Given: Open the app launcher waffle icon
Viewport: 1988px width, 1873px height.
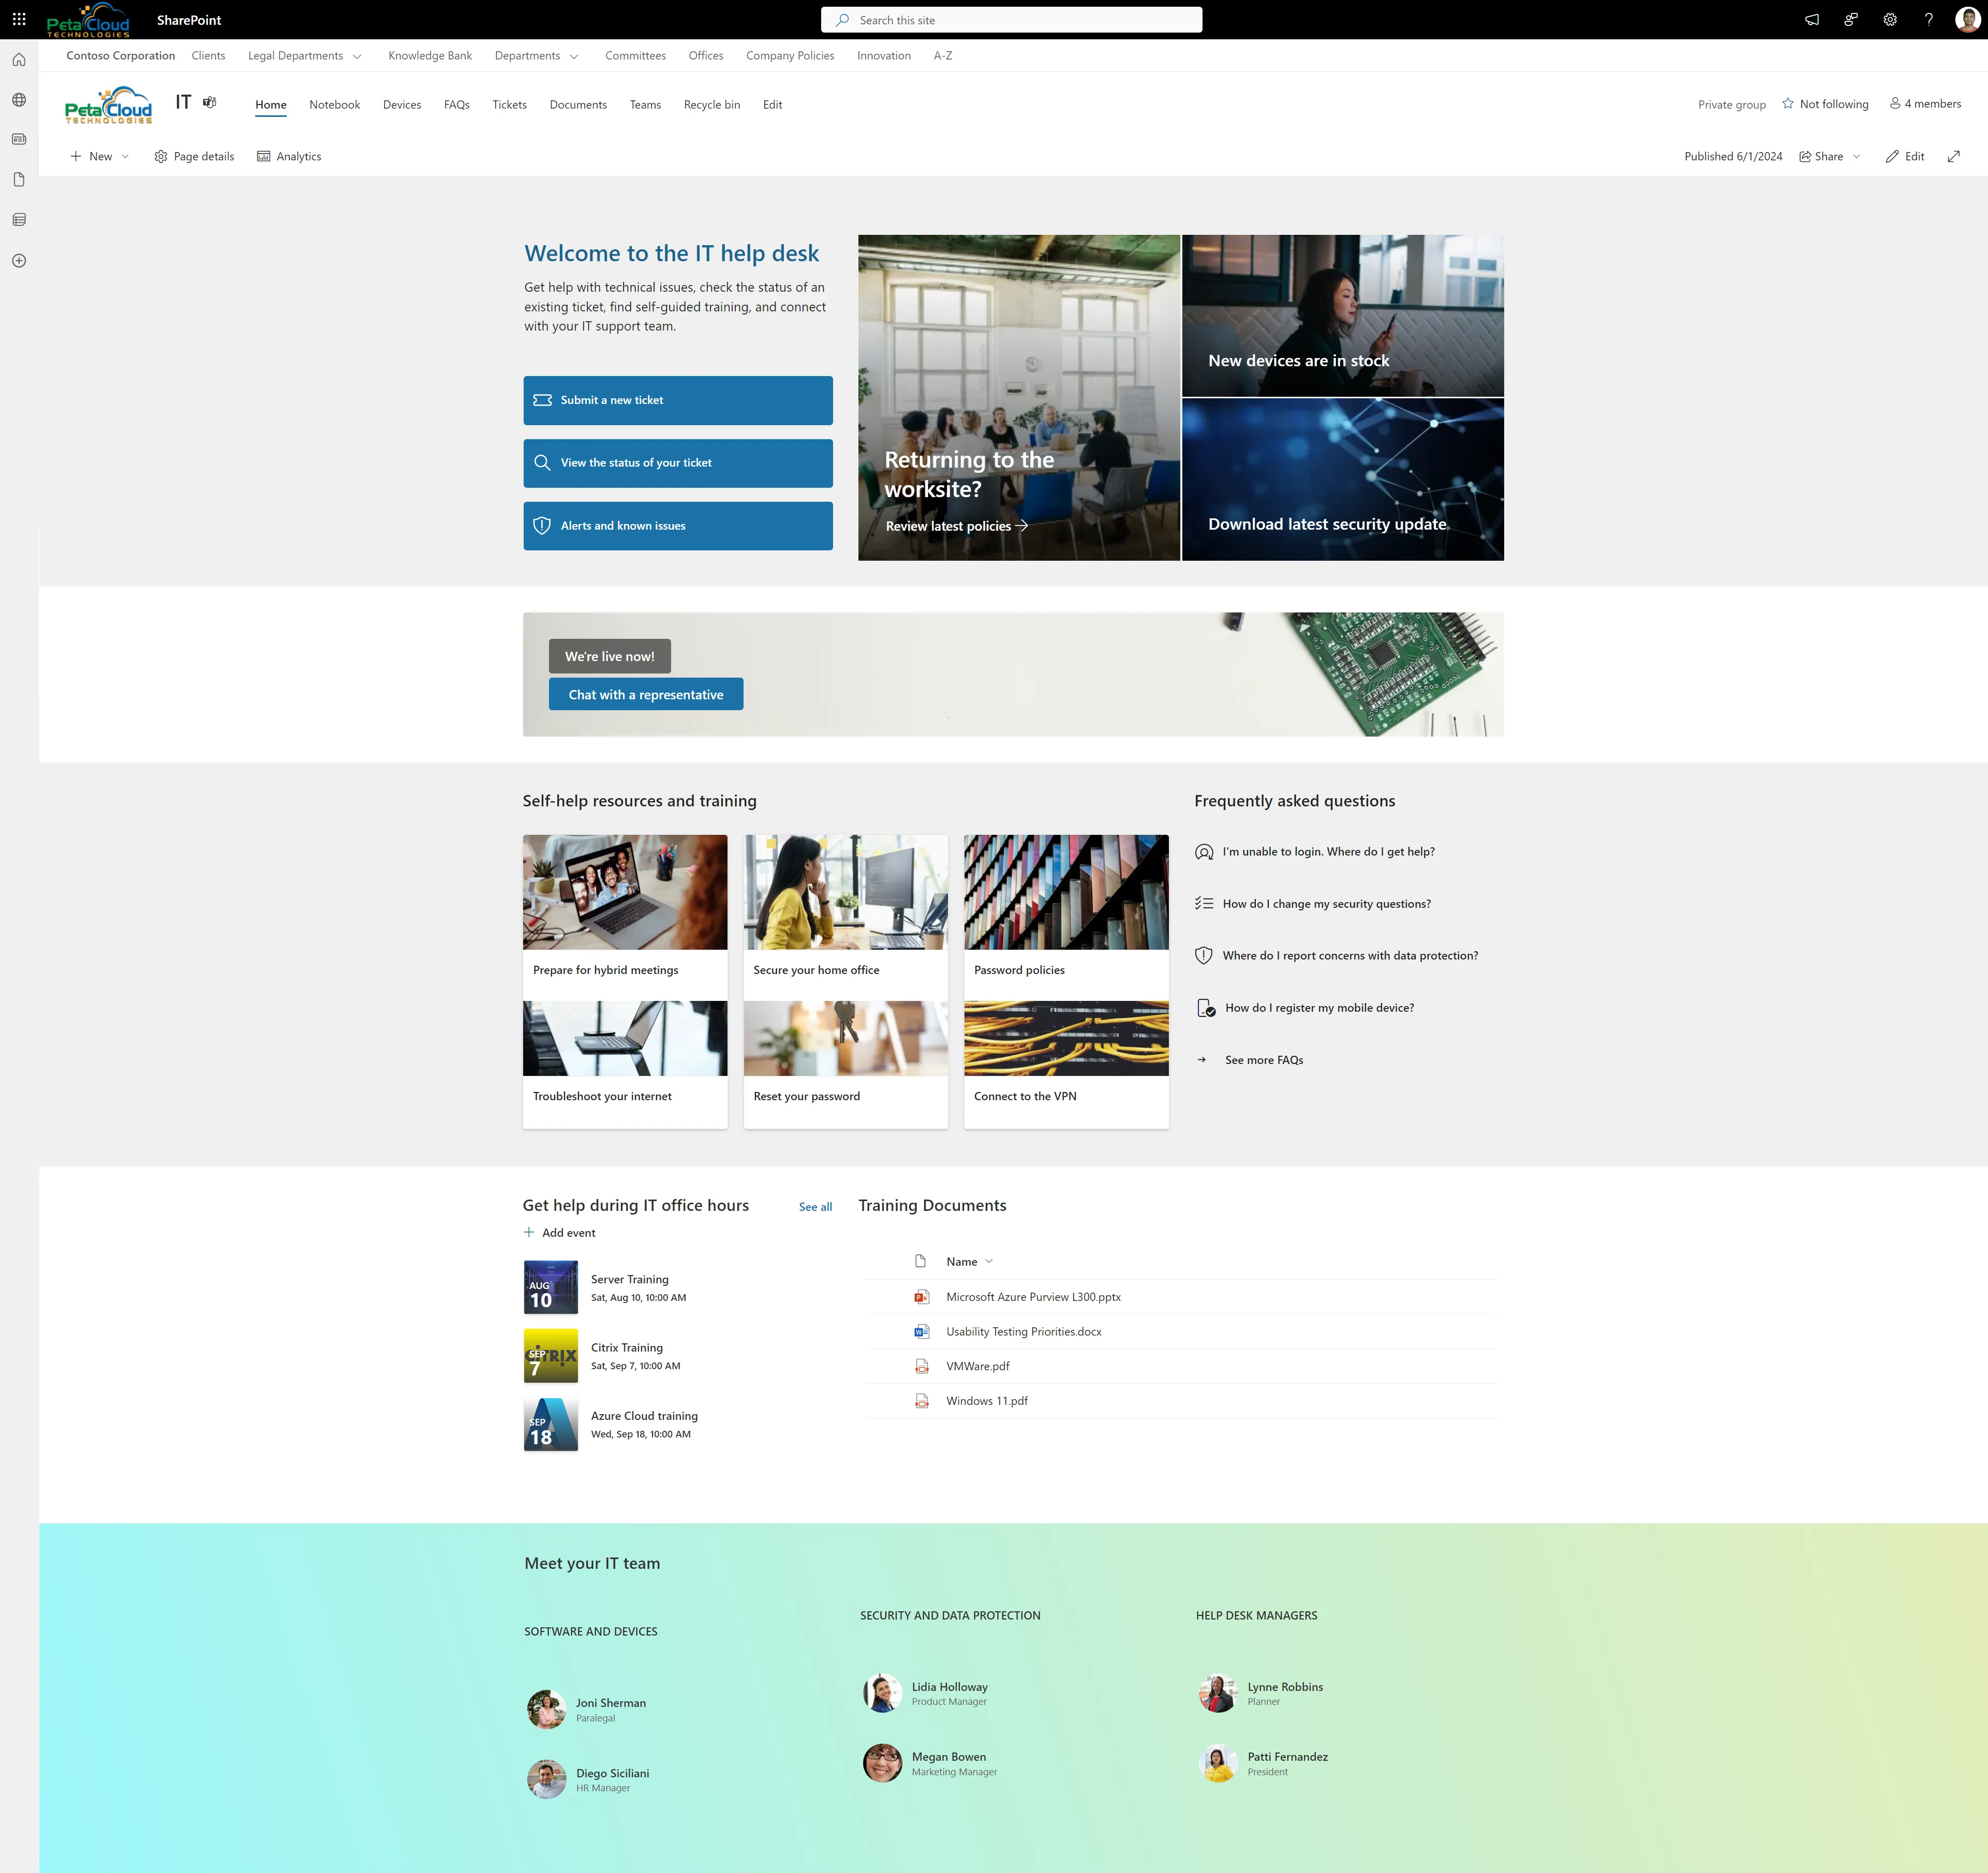Looking at the screenshot, I should click(x=19, y=19).
